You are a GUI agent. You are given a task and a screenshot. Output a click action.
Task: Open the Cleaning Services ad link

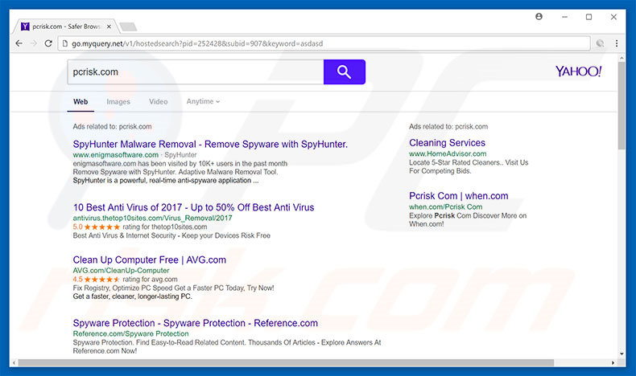tap(447, 143)
